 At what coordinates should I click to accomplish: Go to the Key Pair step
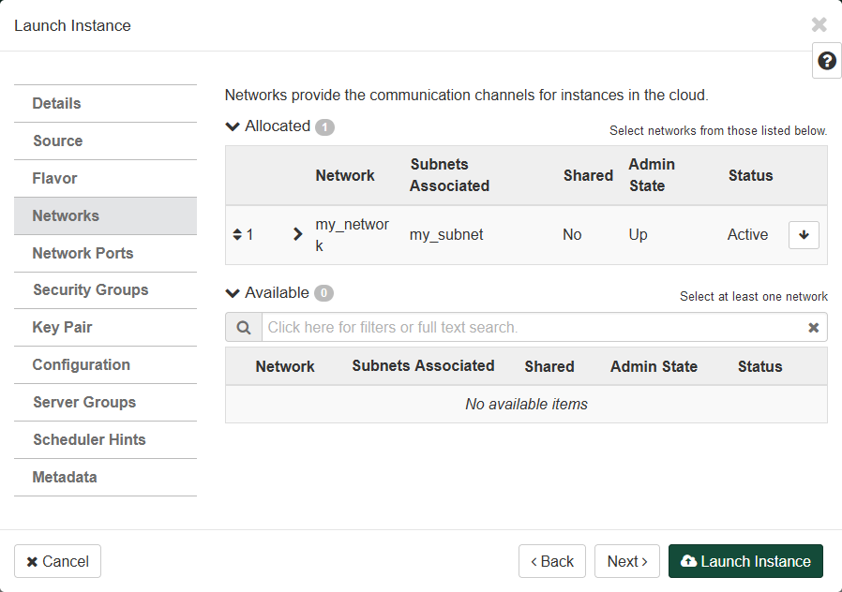[63, 328]
